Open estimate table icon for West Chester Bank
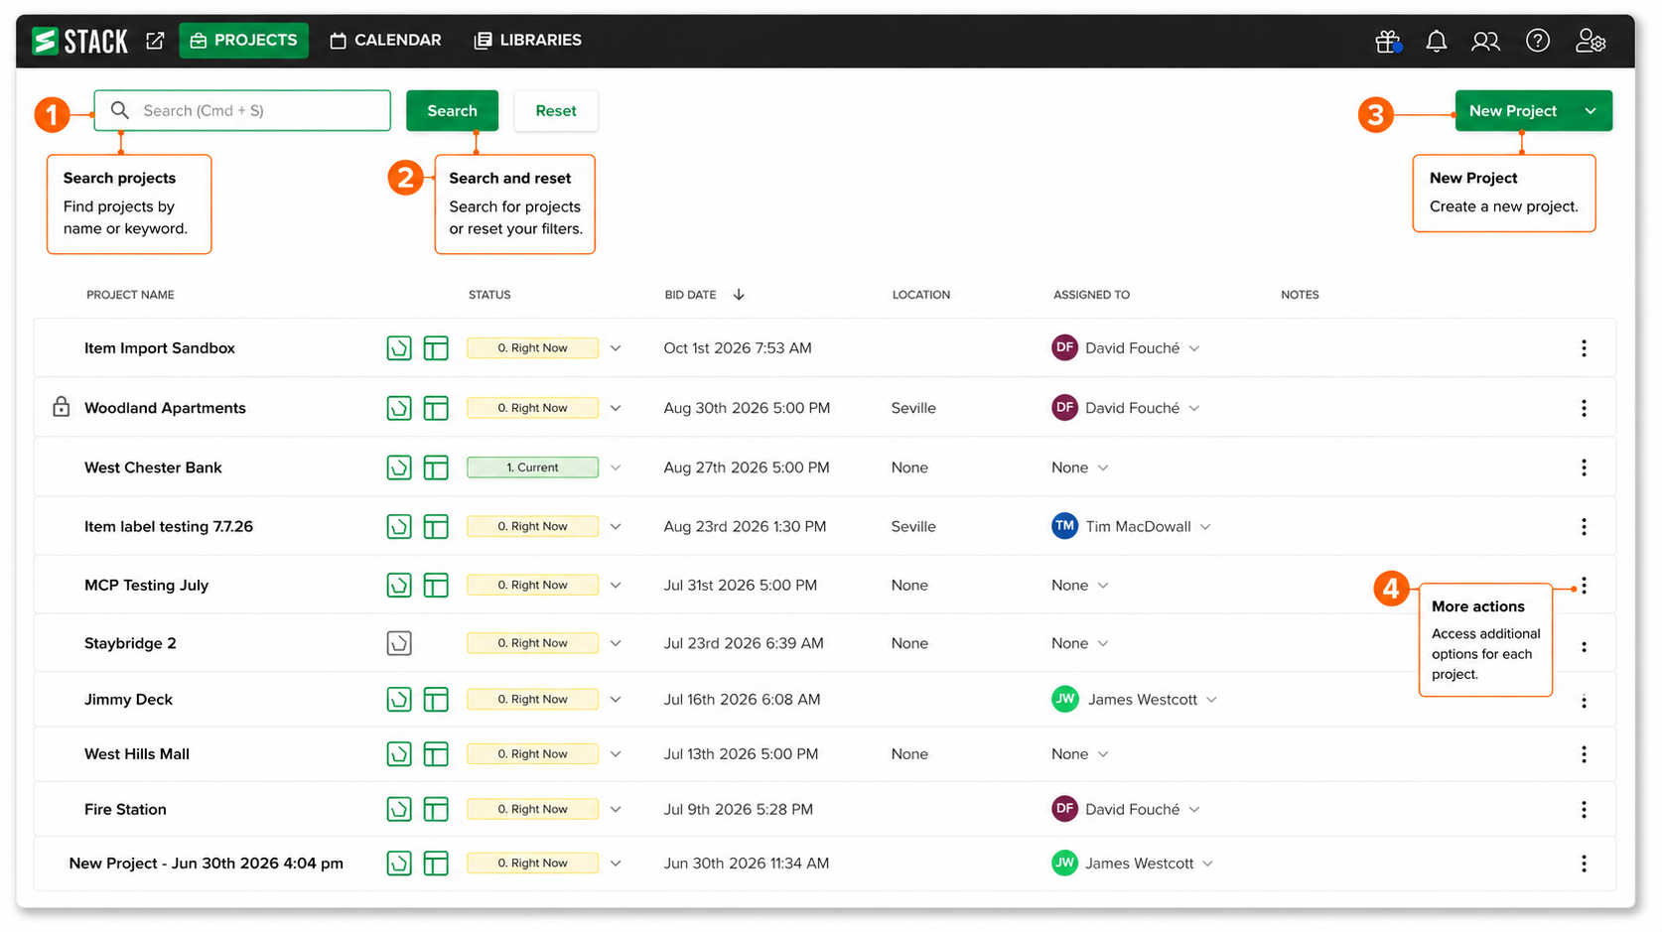Image resolution: width=1662 pixels, height=932 pixels. point(436,467)
